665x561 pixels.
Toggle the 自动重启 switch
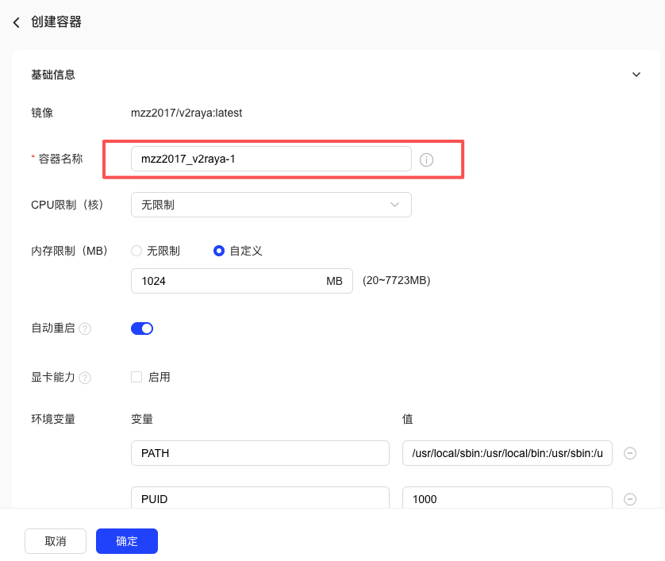click(x=142, y=329)
